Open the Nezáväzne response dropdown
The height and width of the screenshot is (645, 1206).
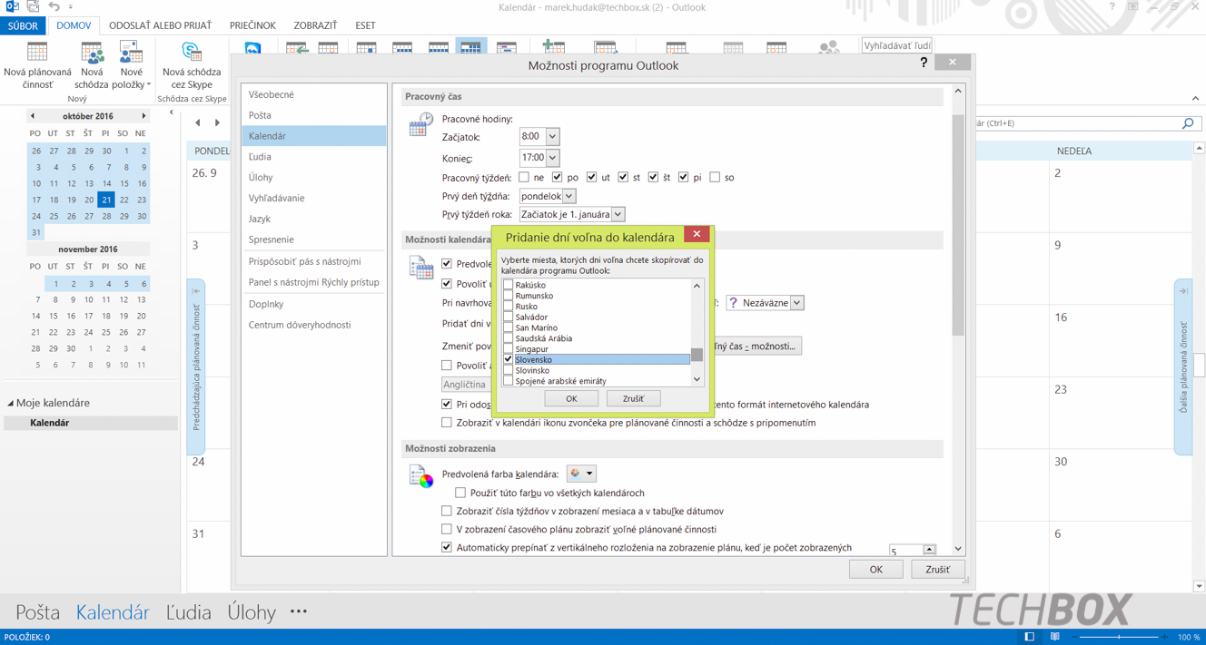tap(796, 303)
